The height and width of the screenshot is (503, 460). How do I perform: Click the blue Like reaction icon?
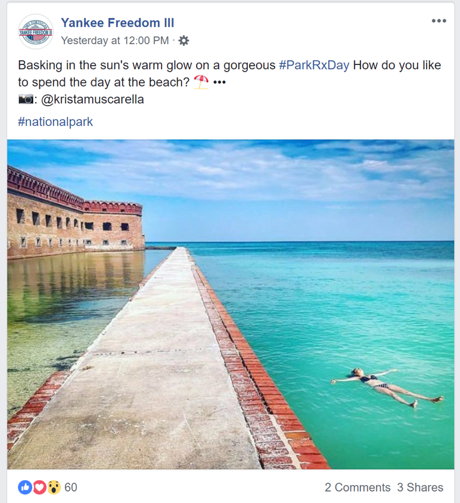click(25, 487)
